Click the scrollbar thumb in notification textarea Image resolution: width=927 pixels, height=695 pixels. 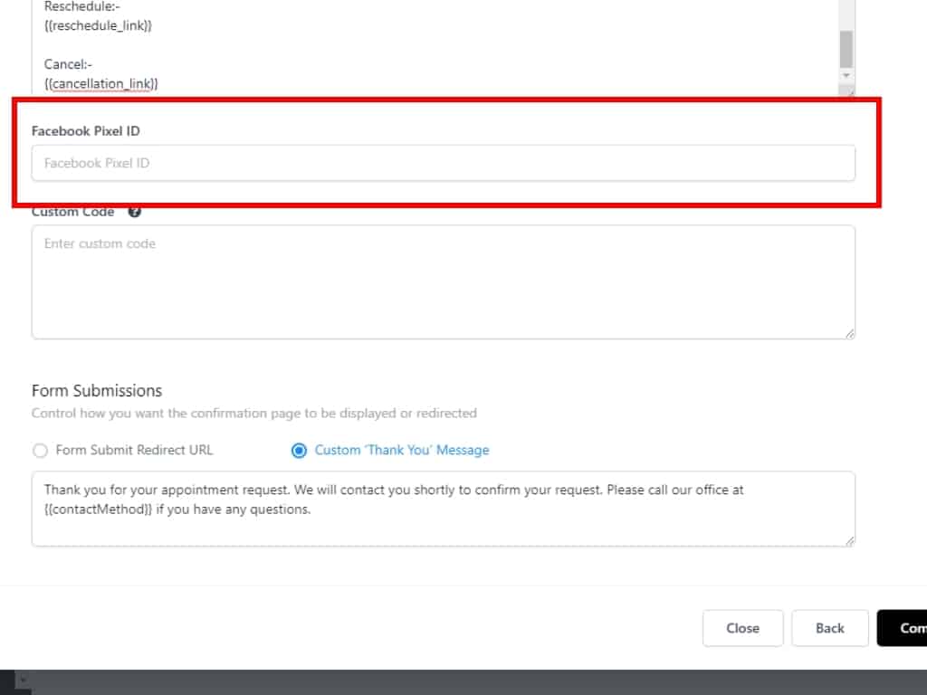coord(846,48)
